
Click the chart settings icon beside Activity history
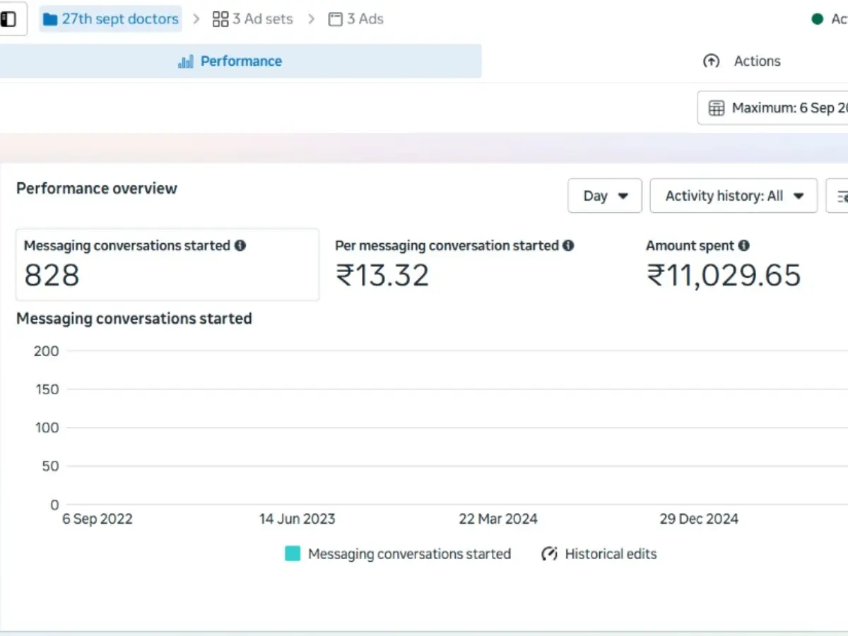tap(840, 196)
